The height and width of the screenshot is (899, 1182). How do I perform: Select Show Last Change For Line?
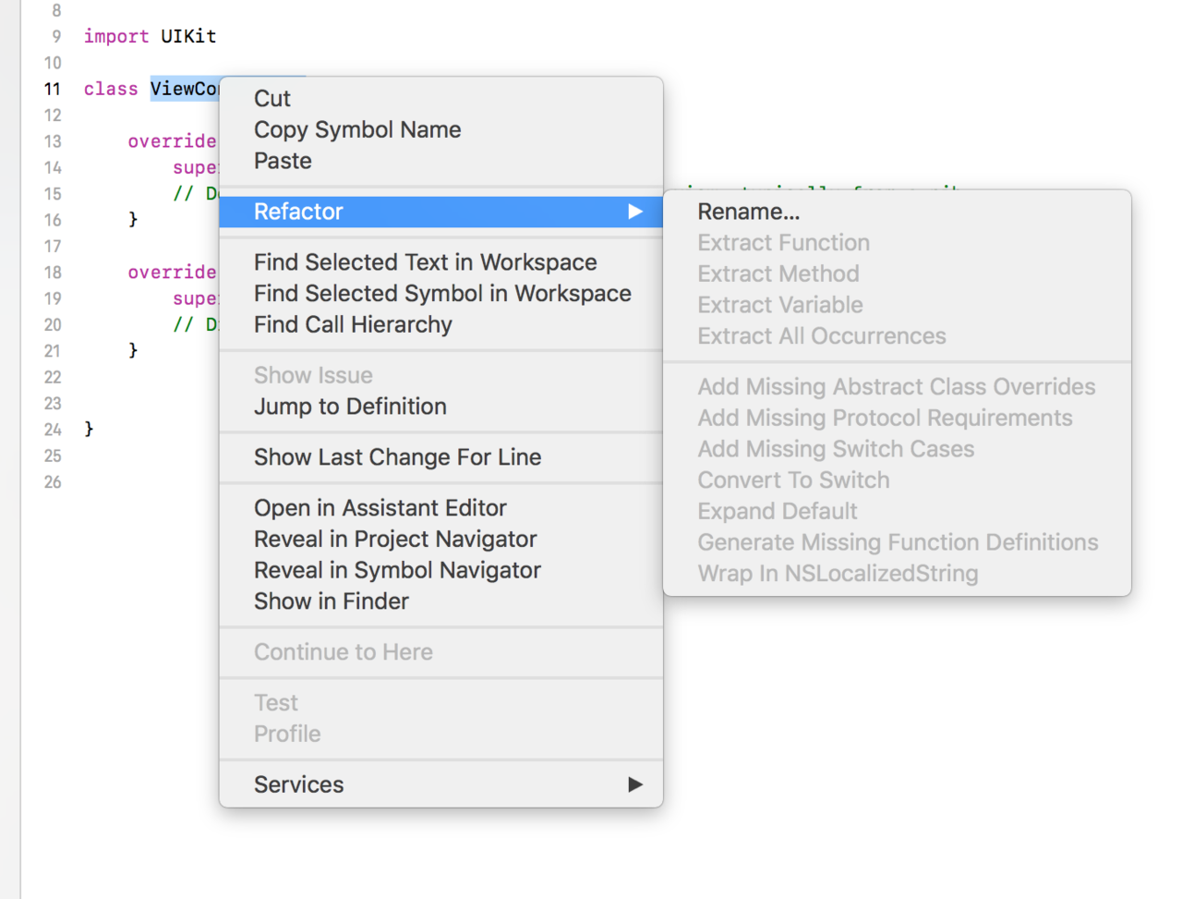(x=397, y=457)
